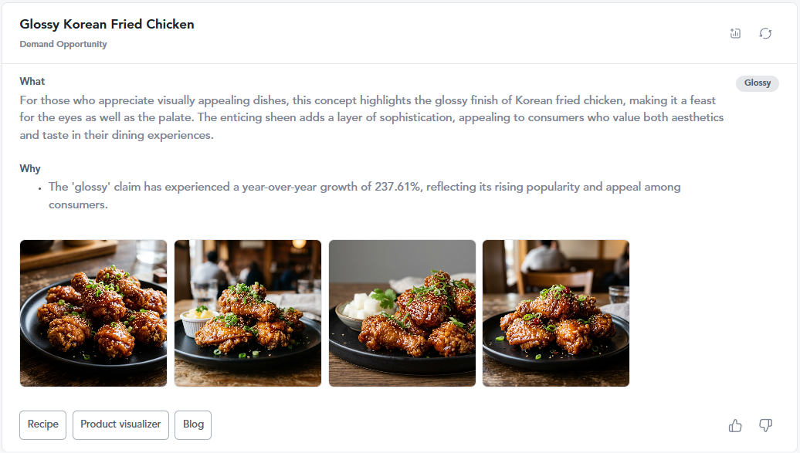The height and width of the screenshot is (453, 800).
Task: Click the Glossy claim tag
Action: pyautogui.click(x=757, y=83)
